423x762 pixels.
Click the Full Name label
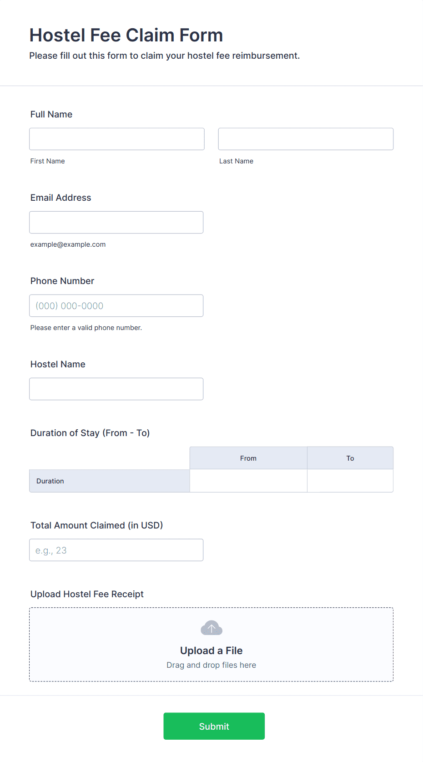click(x=51, y=114)
